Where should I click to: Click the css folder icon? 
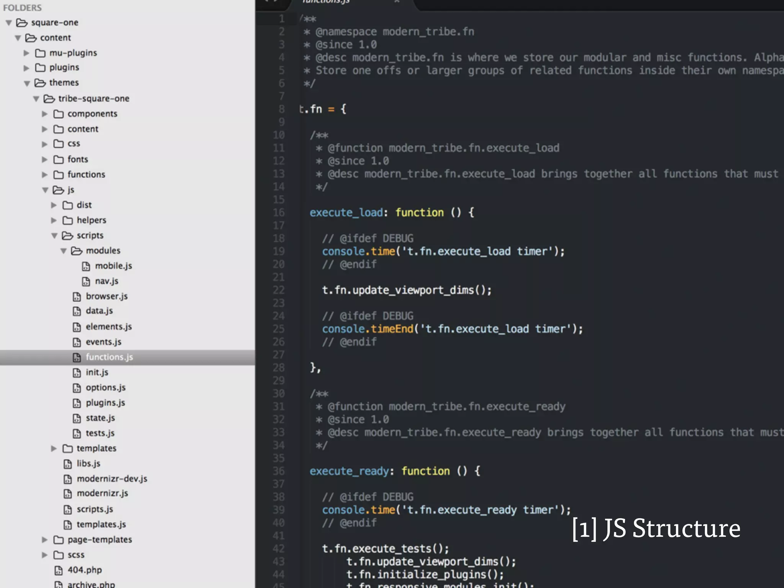59,144
